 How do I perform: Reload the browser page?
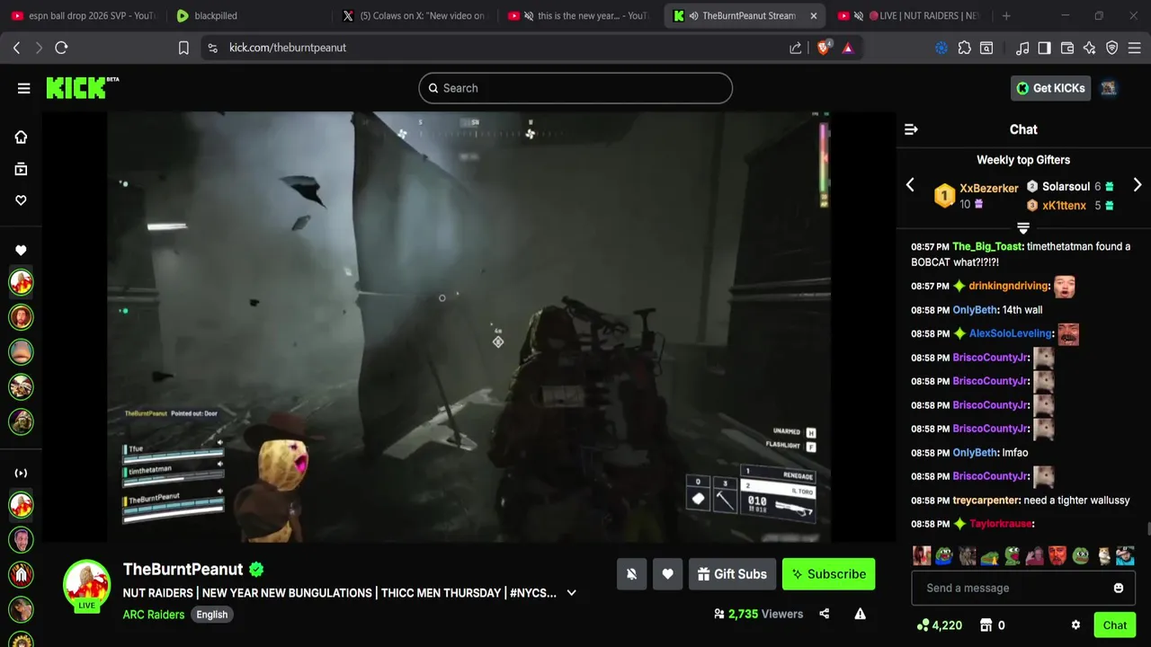tap(61, 48)
